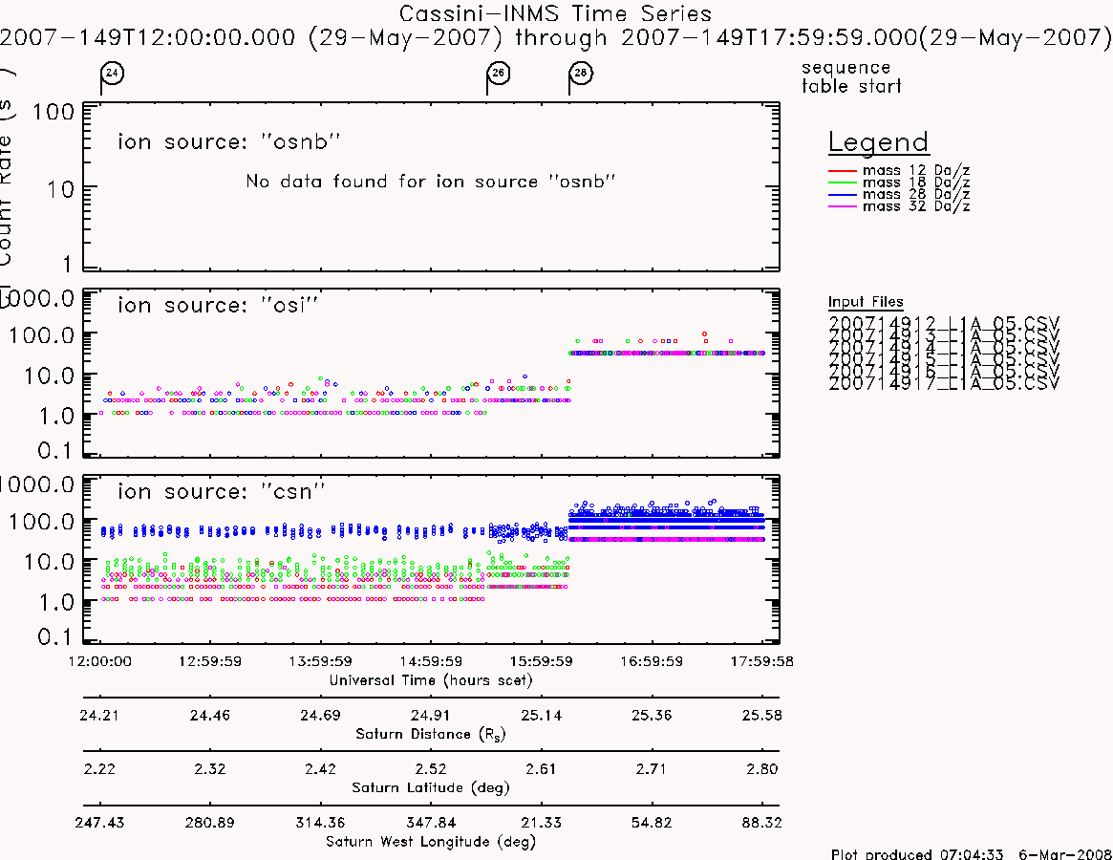Click the blue mass 28 Da/z legend line
Image resolution: width=1113 pixels, height=860 pixels.
click(843, 195)
